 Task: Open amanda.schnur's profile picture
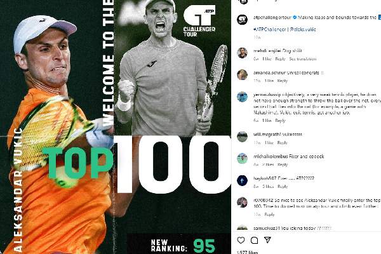coord(243,75)
